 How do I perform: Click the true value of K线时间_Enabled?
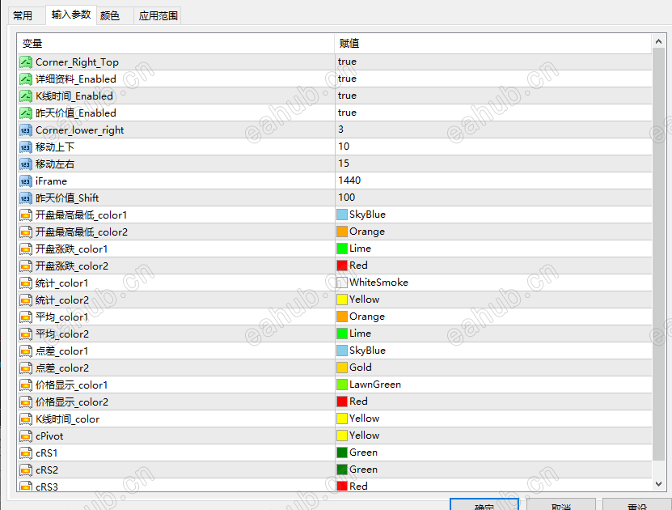coord(347,96)
